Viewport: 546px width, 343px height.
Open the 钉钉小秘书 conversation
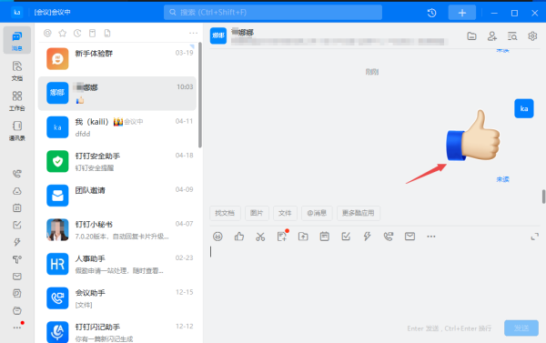117,230
